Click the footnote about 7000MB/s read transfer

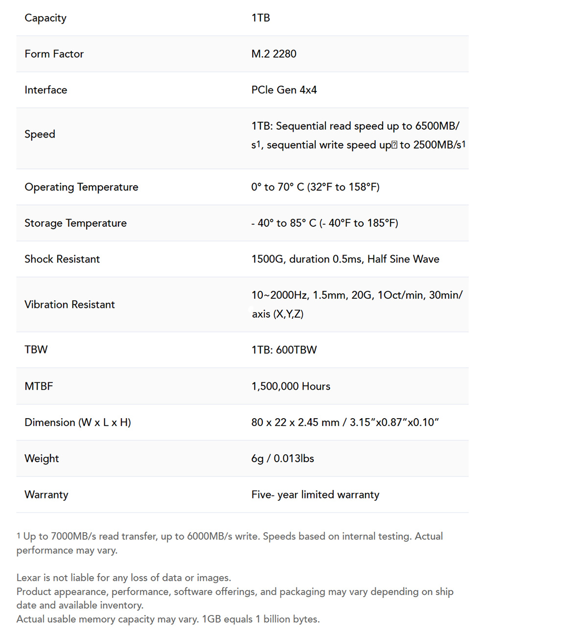[230, 543]
